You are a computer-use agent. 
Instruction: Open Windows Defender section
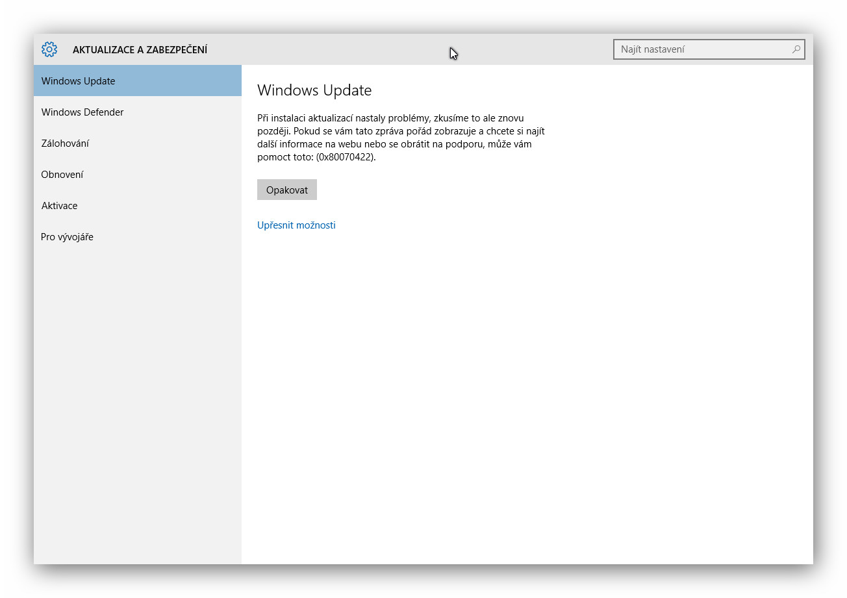tap(138, 112)
